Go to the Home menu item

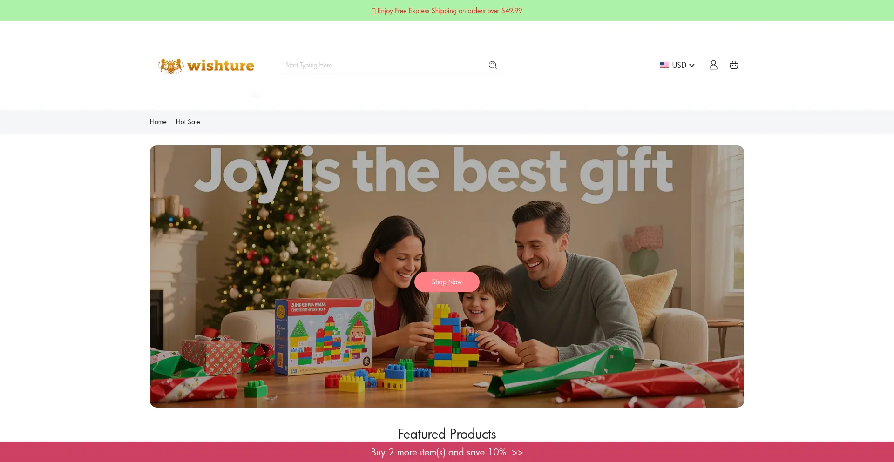coord(158,122)
